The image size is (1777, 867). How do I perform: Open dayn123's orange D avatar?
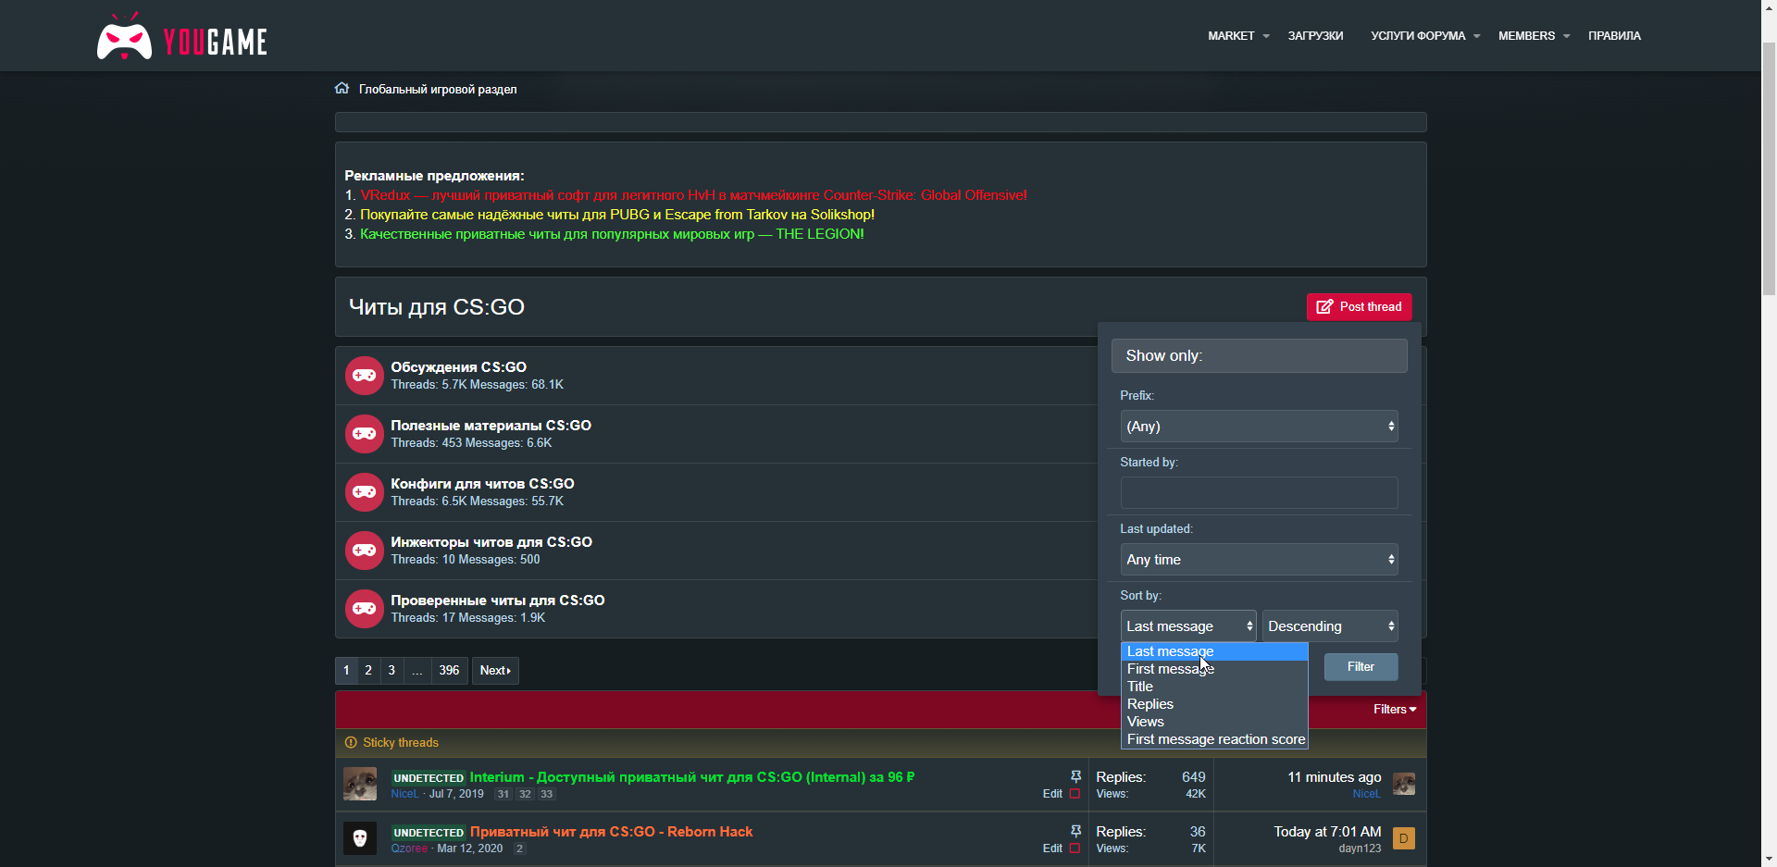[1404, 838]
